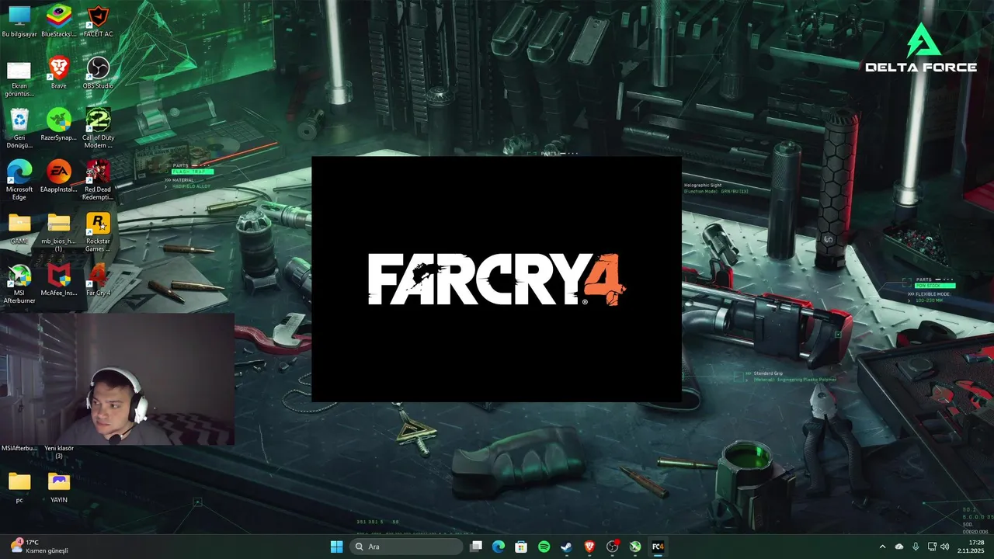Select the YAYIN folder on desktop
This screenshot has width=994, height=559.
[x=59, y=488]
